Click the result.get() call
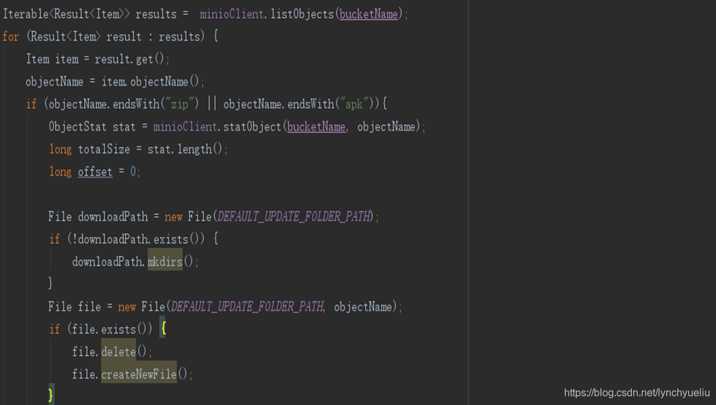Image resolution: width=716 pixels, height=405 pixels. point(129,59)
